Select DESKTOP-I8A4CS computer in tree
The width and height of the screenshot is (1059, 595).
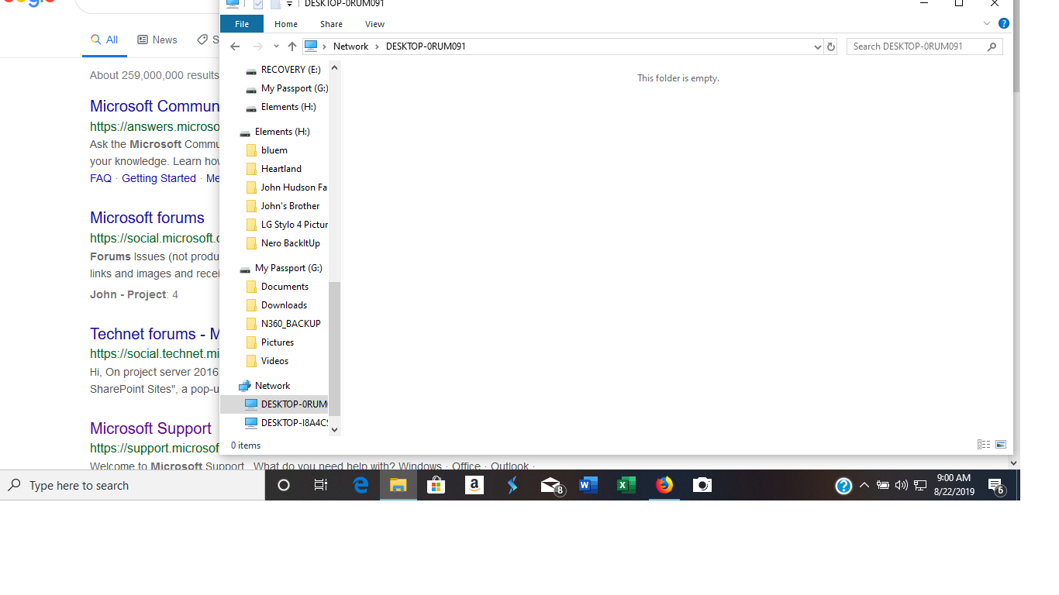point(286,423)
